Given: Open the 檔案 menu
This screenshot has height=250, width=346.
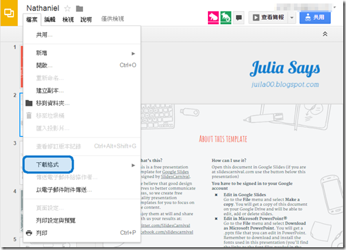Looking at the screenshot, I should tap(32, 20).
